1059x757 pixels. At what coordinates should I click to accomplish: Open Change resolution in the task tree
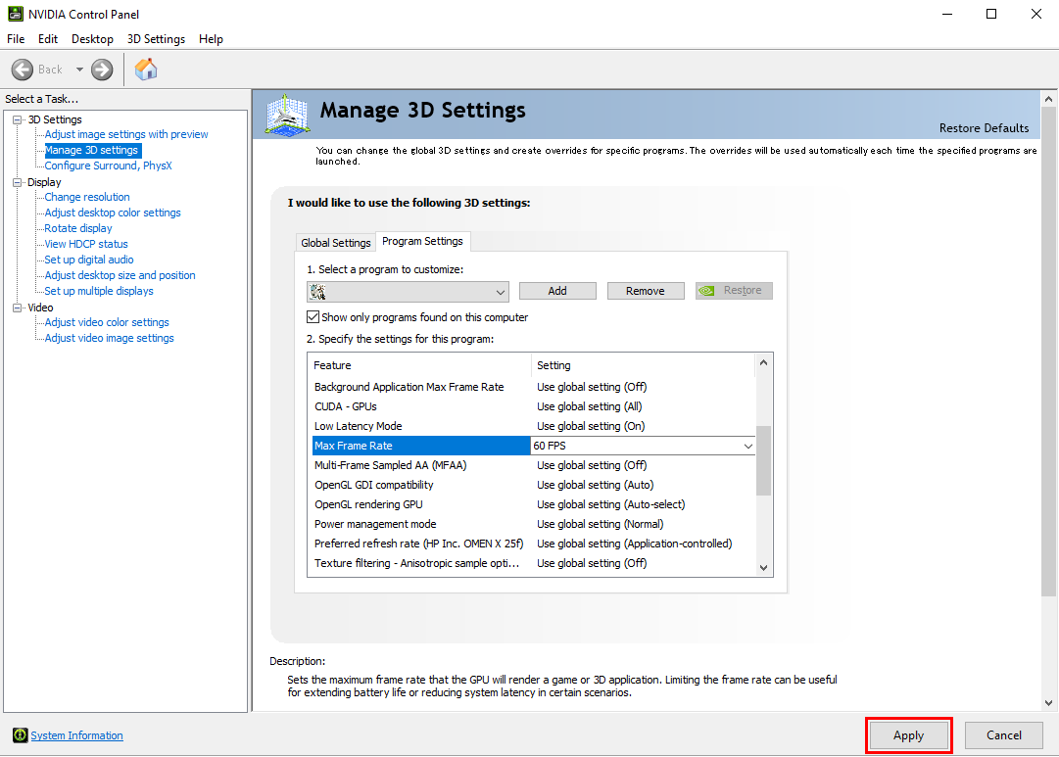[x=87, y=197]
